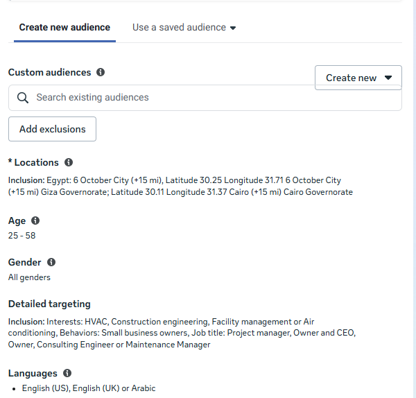Click the English (US), English (UK) or Arabic entry
Screen dimensions: 416x398
[x=89, y=388]
